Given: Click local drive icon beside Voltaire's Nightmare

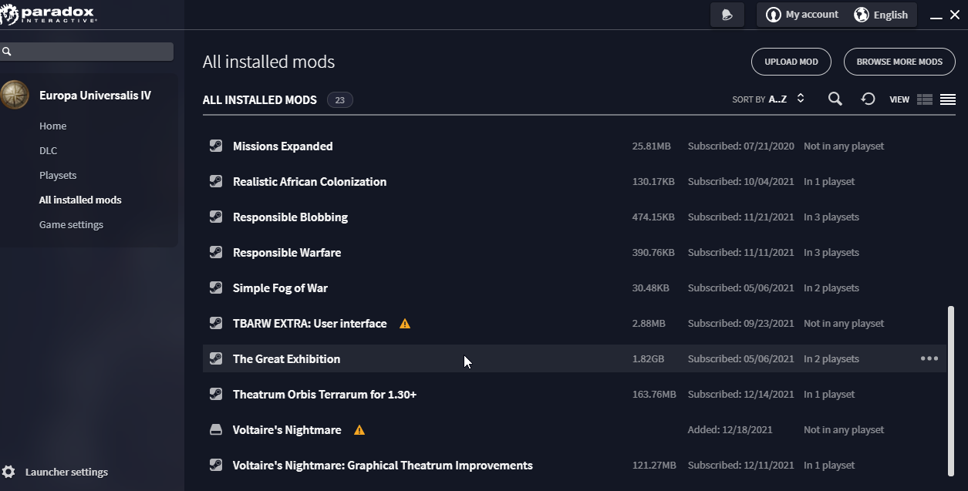Looking at the screenshot, I should [x=216, y=429].
